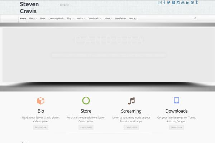Open the Licensing Music nav item
215x143 pixels.
(56, 19)
